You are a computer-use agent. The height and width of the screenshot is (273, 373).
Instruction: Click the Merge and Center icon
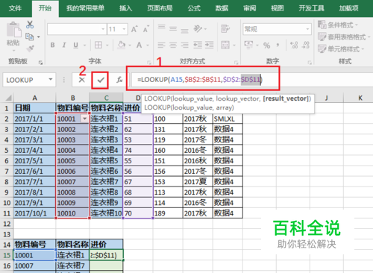[x=225, y=45]
